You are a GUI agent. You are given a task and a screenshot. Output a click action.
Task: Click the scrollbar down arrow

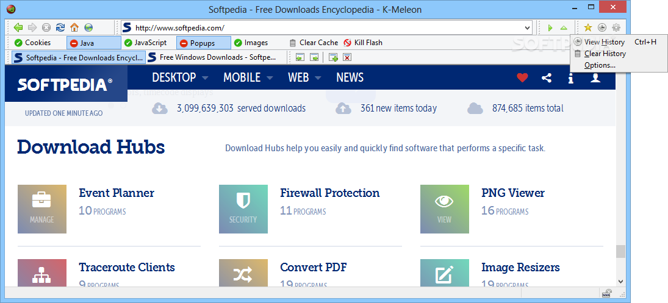(x=620, y=281)
